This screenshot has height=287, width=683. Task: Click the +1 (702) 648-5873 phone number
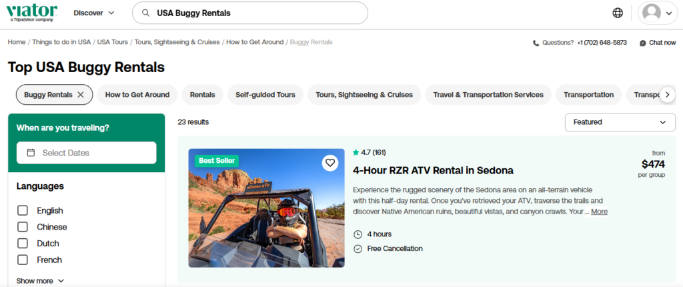click(602, 43)
